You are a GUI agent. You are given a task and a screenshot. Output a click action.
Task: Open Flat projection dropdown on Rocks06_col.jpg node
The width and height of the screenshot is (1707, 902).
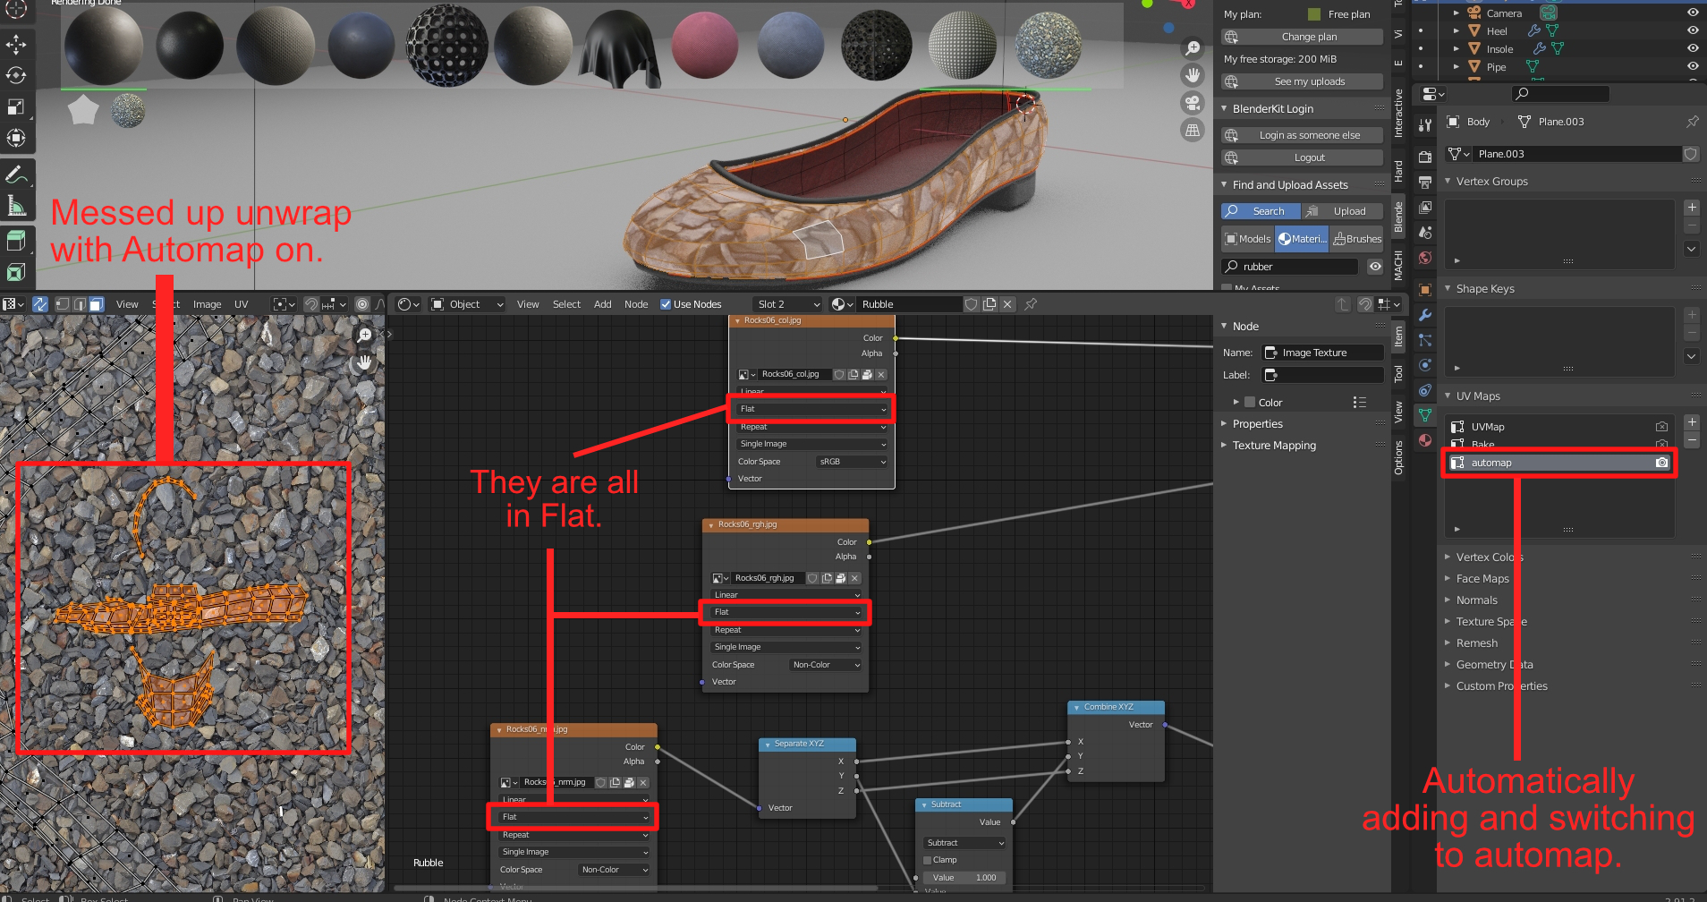pyautogui.click(x=811, y=409)
